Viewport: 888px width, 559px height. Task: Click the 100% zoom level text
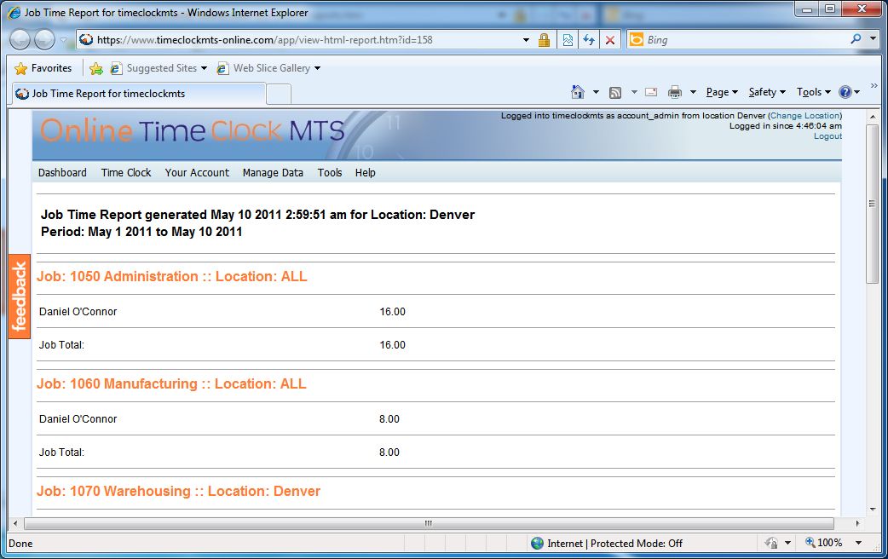(x=830, y=543)
